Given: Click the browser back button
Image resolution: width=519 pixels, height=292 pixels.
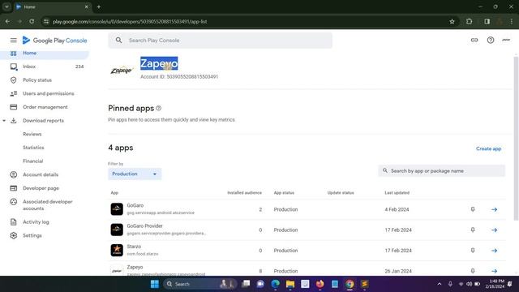Looking at the screenshot, I should [7, 22].
